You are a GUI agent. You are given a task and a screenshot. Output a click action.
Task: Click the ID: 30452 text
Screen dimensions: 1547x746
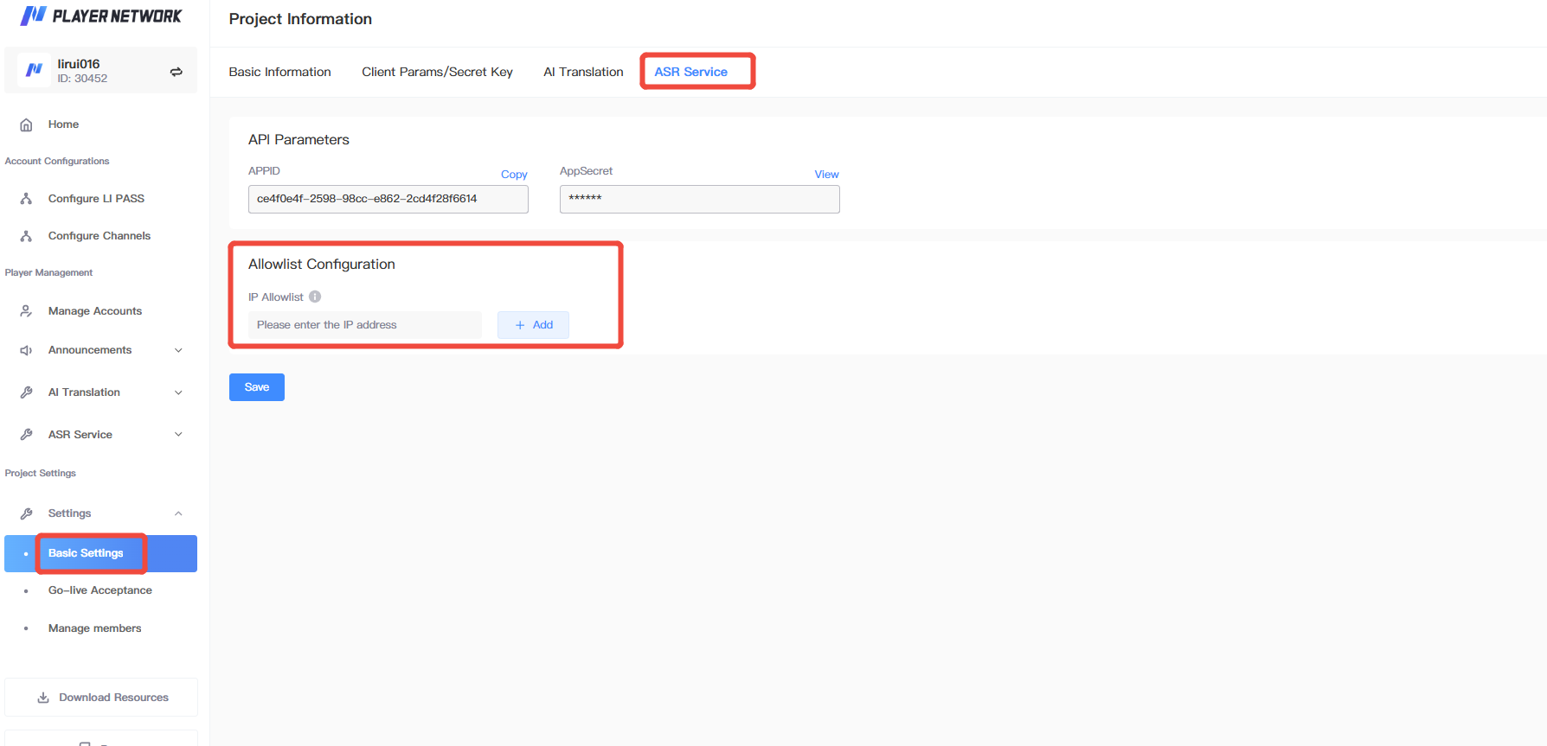click(x=82, y=79)
